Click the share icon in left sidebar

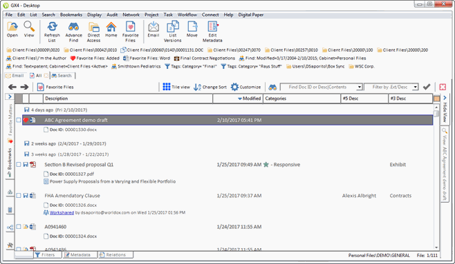click(10, 227)
